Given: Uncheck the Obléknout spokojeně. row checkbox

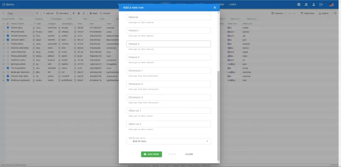Looking at the screenshot, I should (8, 80).
